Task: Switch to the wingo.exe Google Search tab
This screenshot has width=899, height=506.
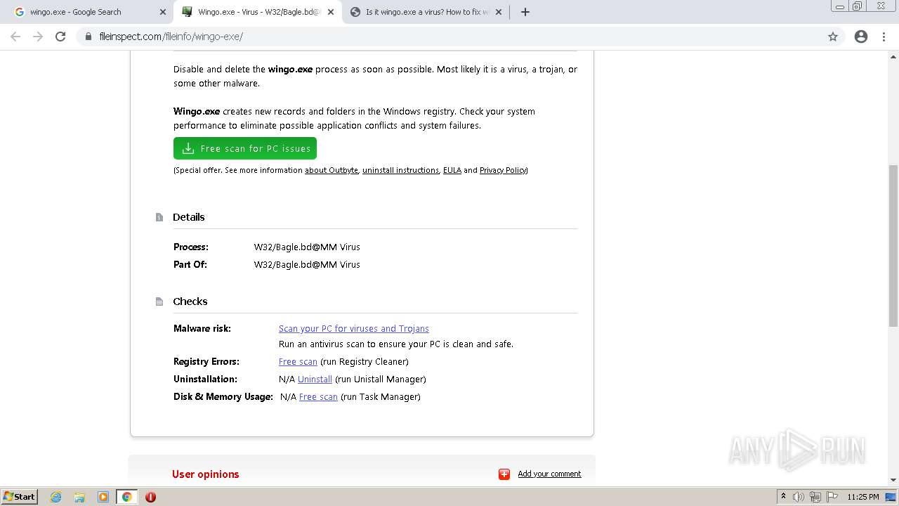Action: coord(88,12)
